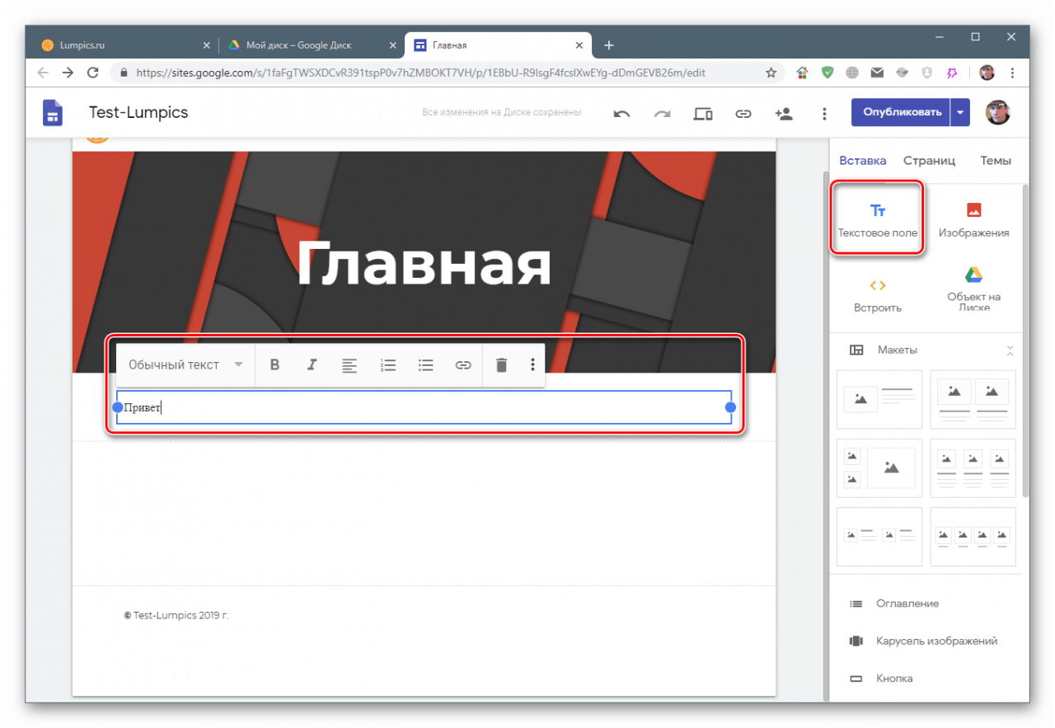The width and height of the screenshot is (1055, 728).
Task: Insert images via Изображения
Action: [x=973, y=220]
